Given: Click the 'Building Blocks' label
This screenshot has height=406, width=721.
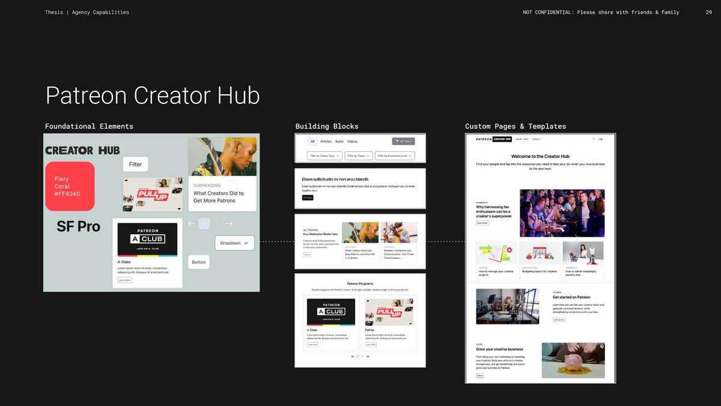Looking at the screenshot, I should pyautogui.click(x=327, y=126).
